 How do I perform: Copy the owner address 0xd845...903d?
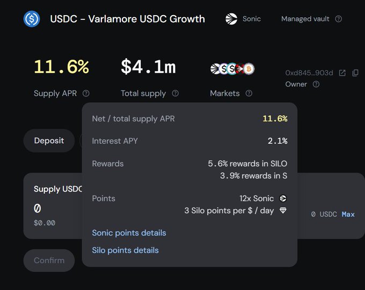[355, 73]
